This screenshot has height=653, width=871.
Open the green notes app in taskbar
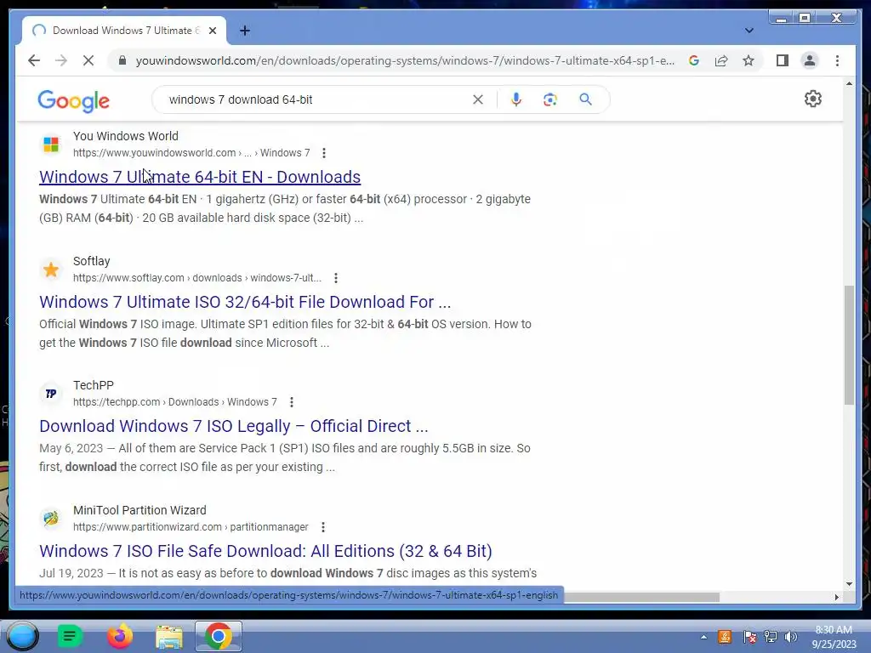click(x=70, y=636)
